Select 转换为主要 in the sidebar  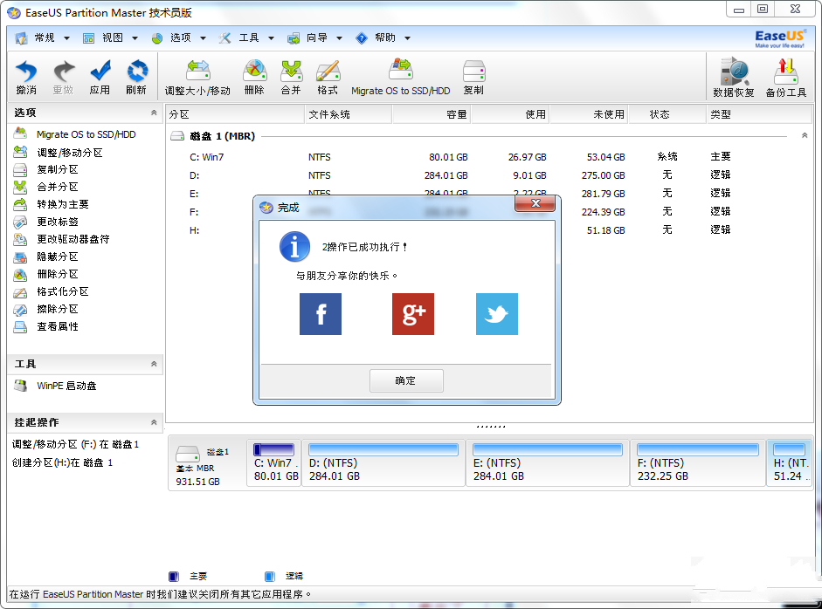click(52, 204)
